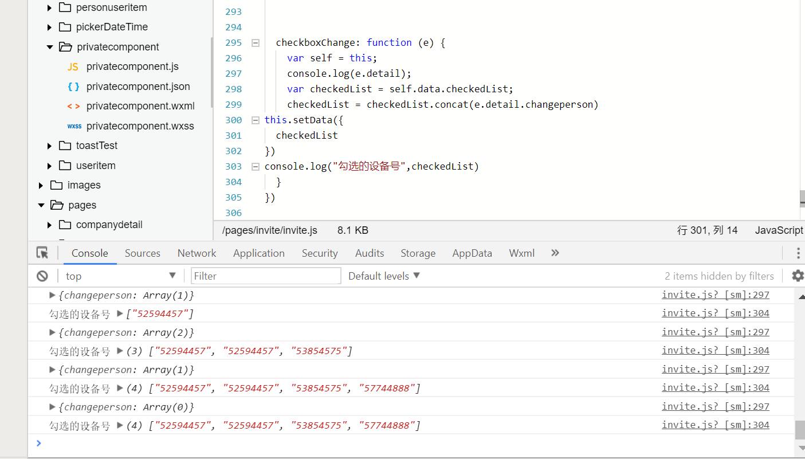
Task: Click the console Filter input field
Action: point(266,276)
